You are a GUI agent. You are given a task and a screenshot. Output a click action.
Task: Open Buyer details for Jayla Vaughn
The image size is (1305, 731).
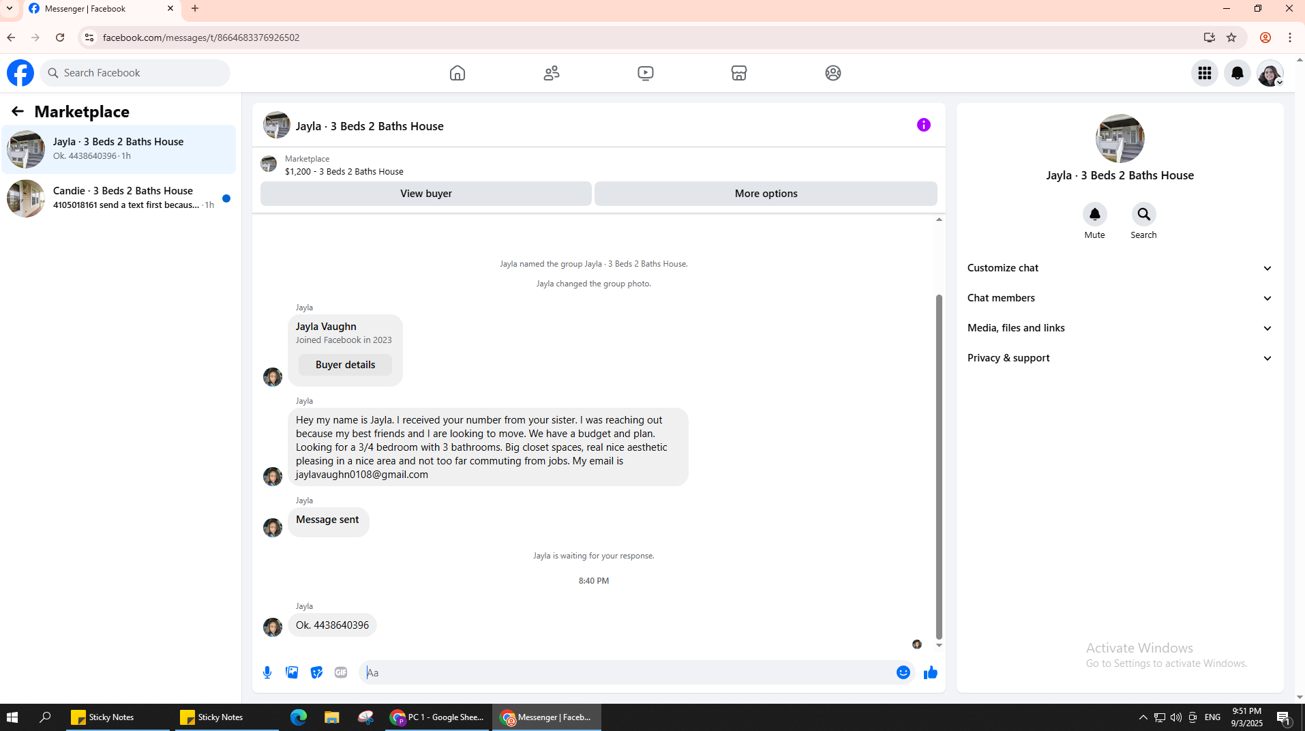tap(345, 365)
